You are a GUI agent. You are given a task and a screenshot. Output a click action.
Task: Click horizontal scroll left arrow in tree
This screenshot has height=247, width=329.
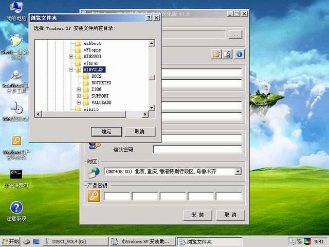click(x=38, y=114)
